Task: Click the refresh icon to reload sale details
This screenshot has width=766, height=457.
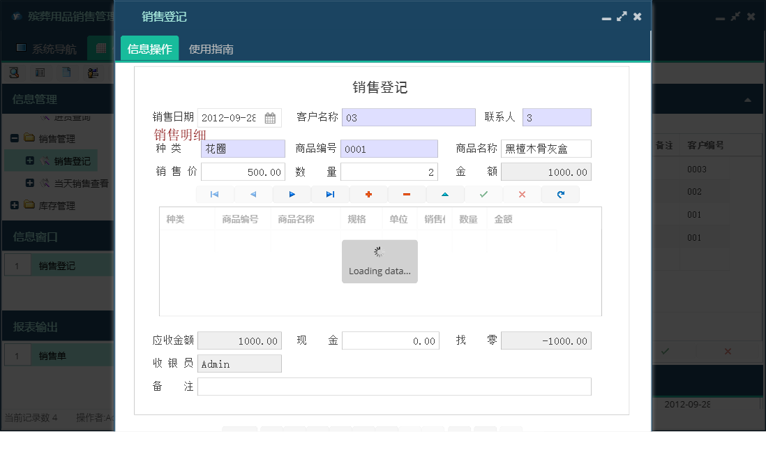Action: pyautogui.click(x=560, y=194)
